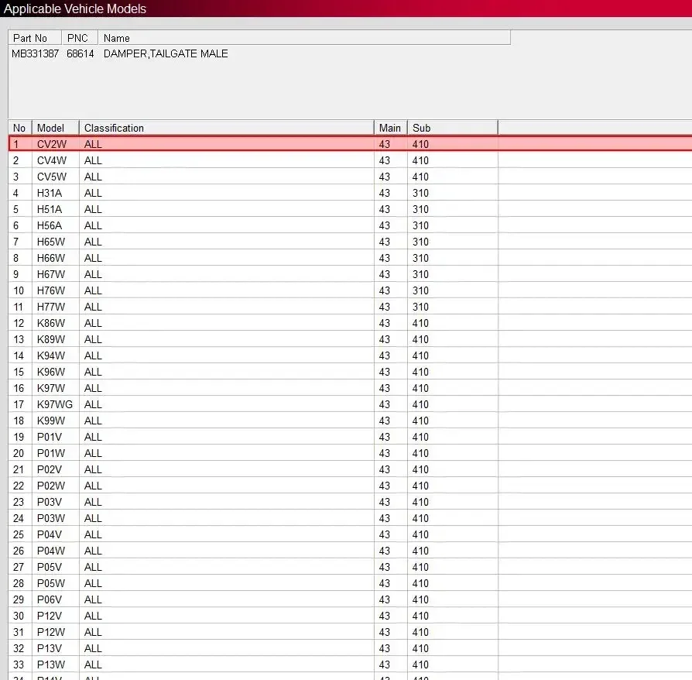The width and height of the screenshot is (692, 680).
Task: Select the P04V model row
Action: coord(351,534)
